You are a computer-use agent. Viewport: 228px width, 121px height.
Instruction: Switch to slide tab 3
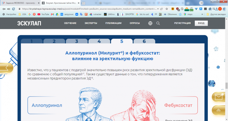(x=77, y=41)
